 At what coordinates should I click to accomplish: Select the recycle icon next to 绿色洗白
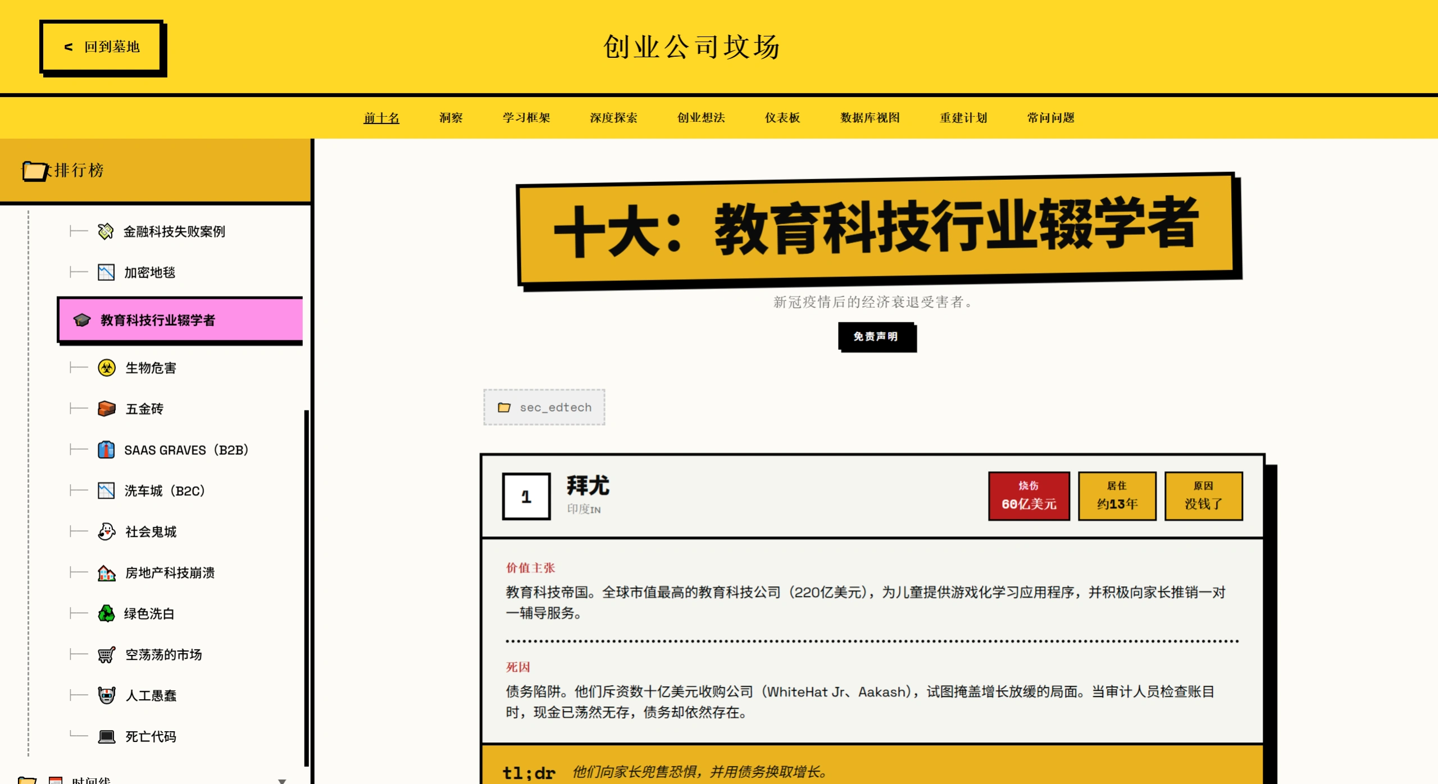point(106,614)
